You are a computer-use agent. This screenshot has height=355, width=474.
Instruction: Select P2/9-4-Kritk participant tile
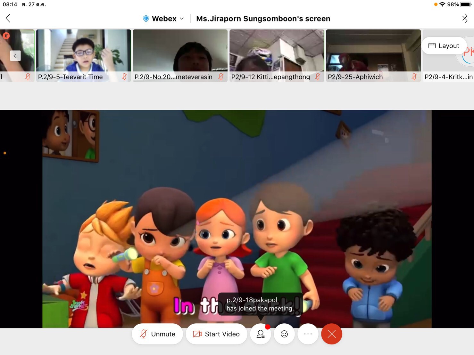[448, 55]
